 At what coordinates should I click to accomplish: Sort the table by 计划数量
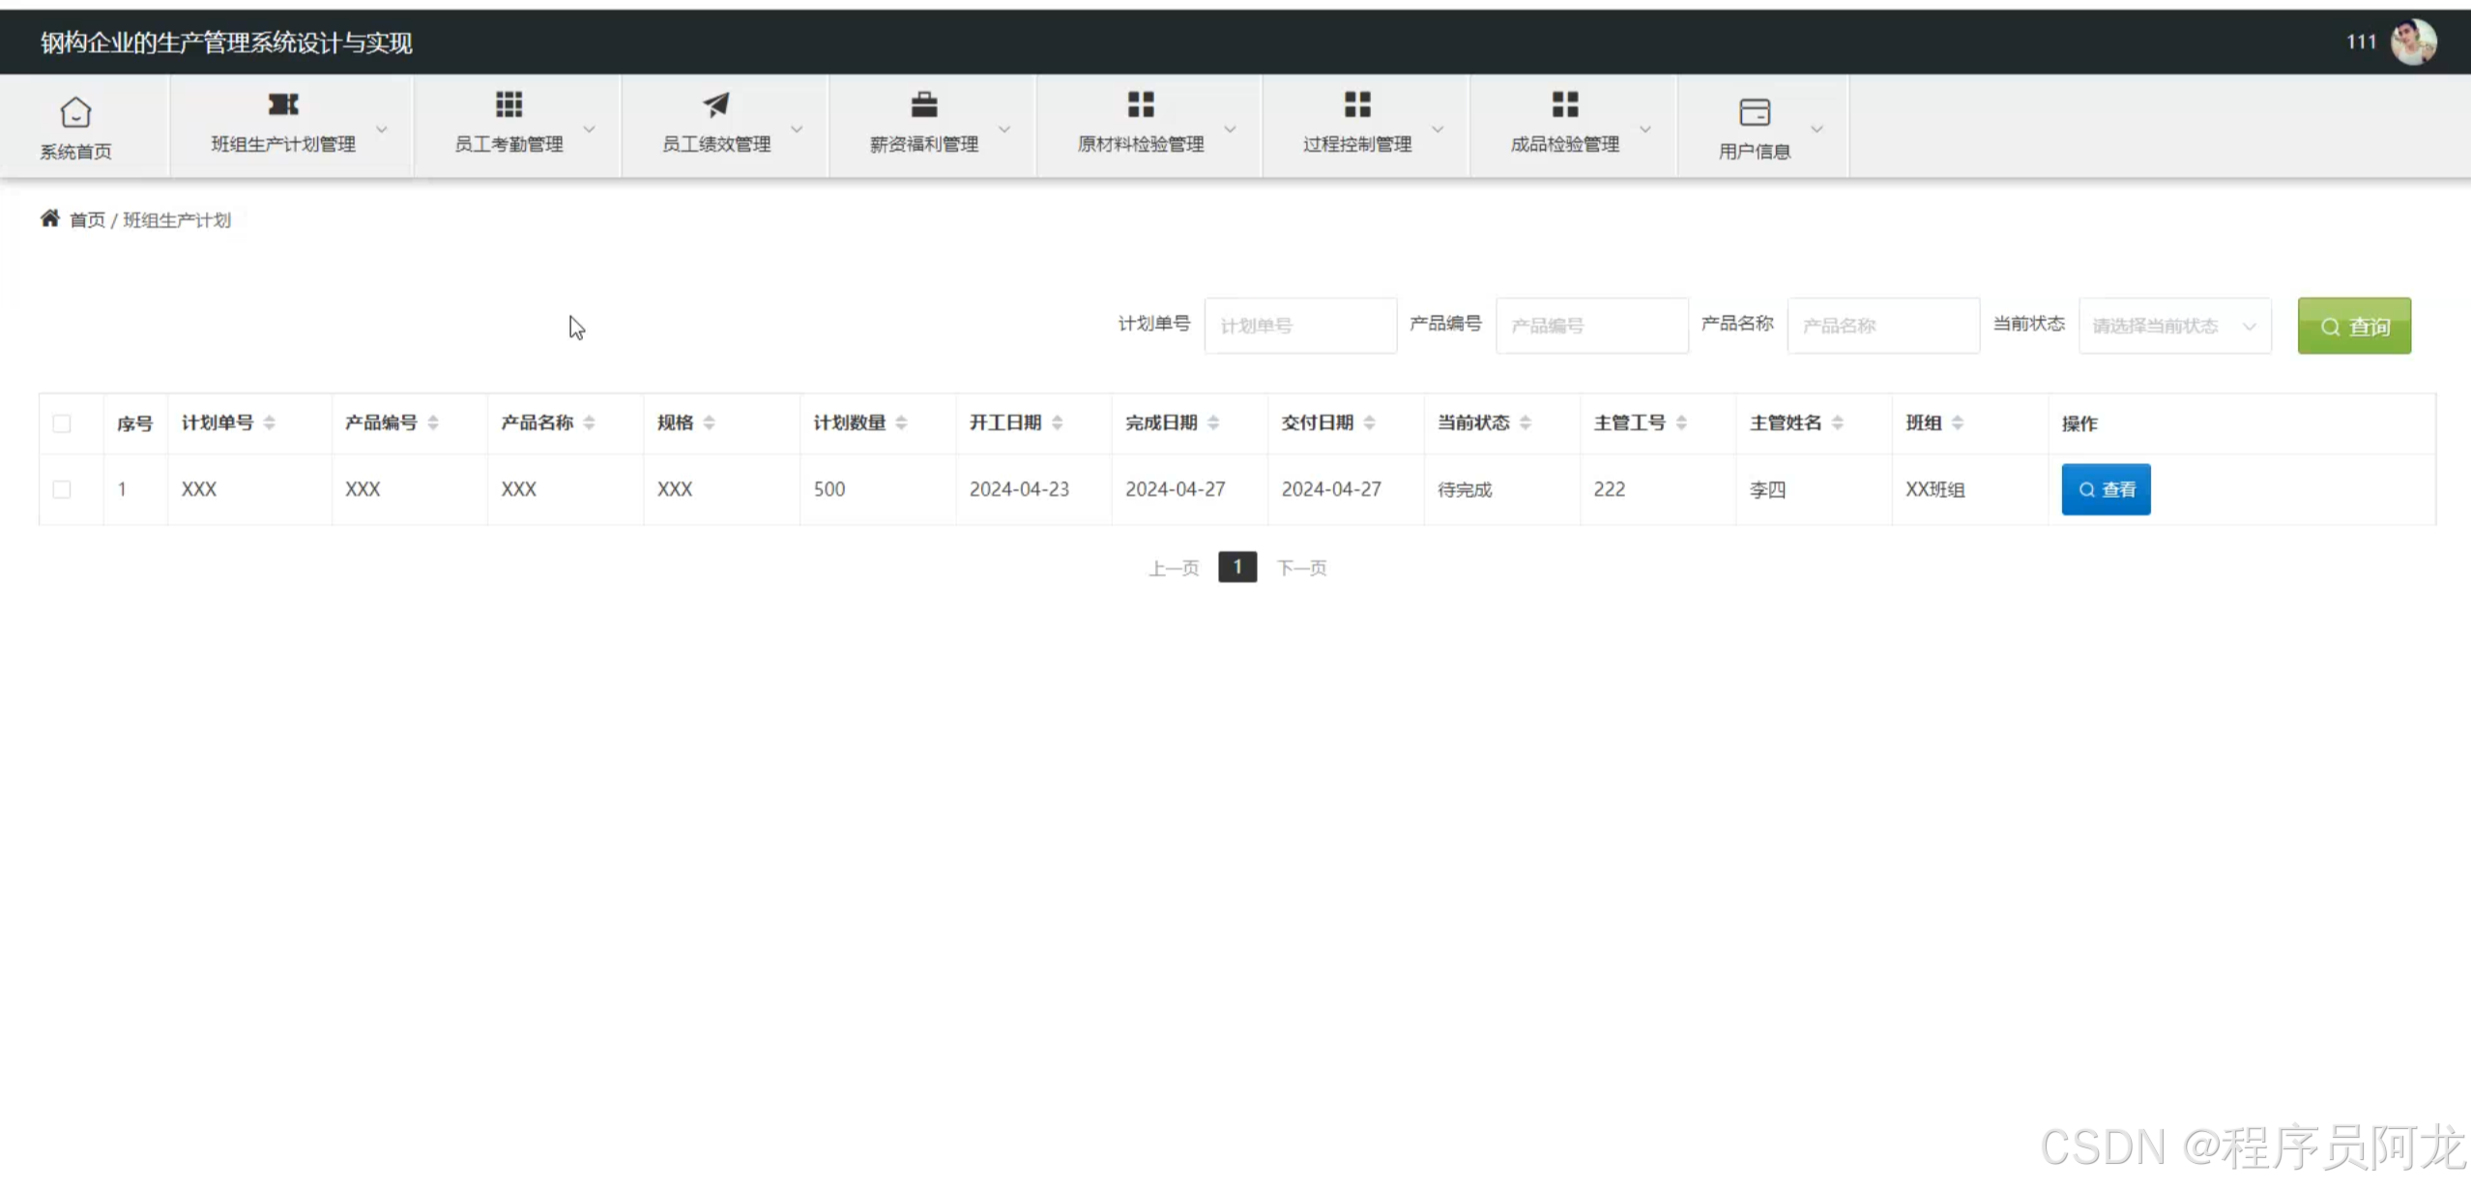(901, 422)
